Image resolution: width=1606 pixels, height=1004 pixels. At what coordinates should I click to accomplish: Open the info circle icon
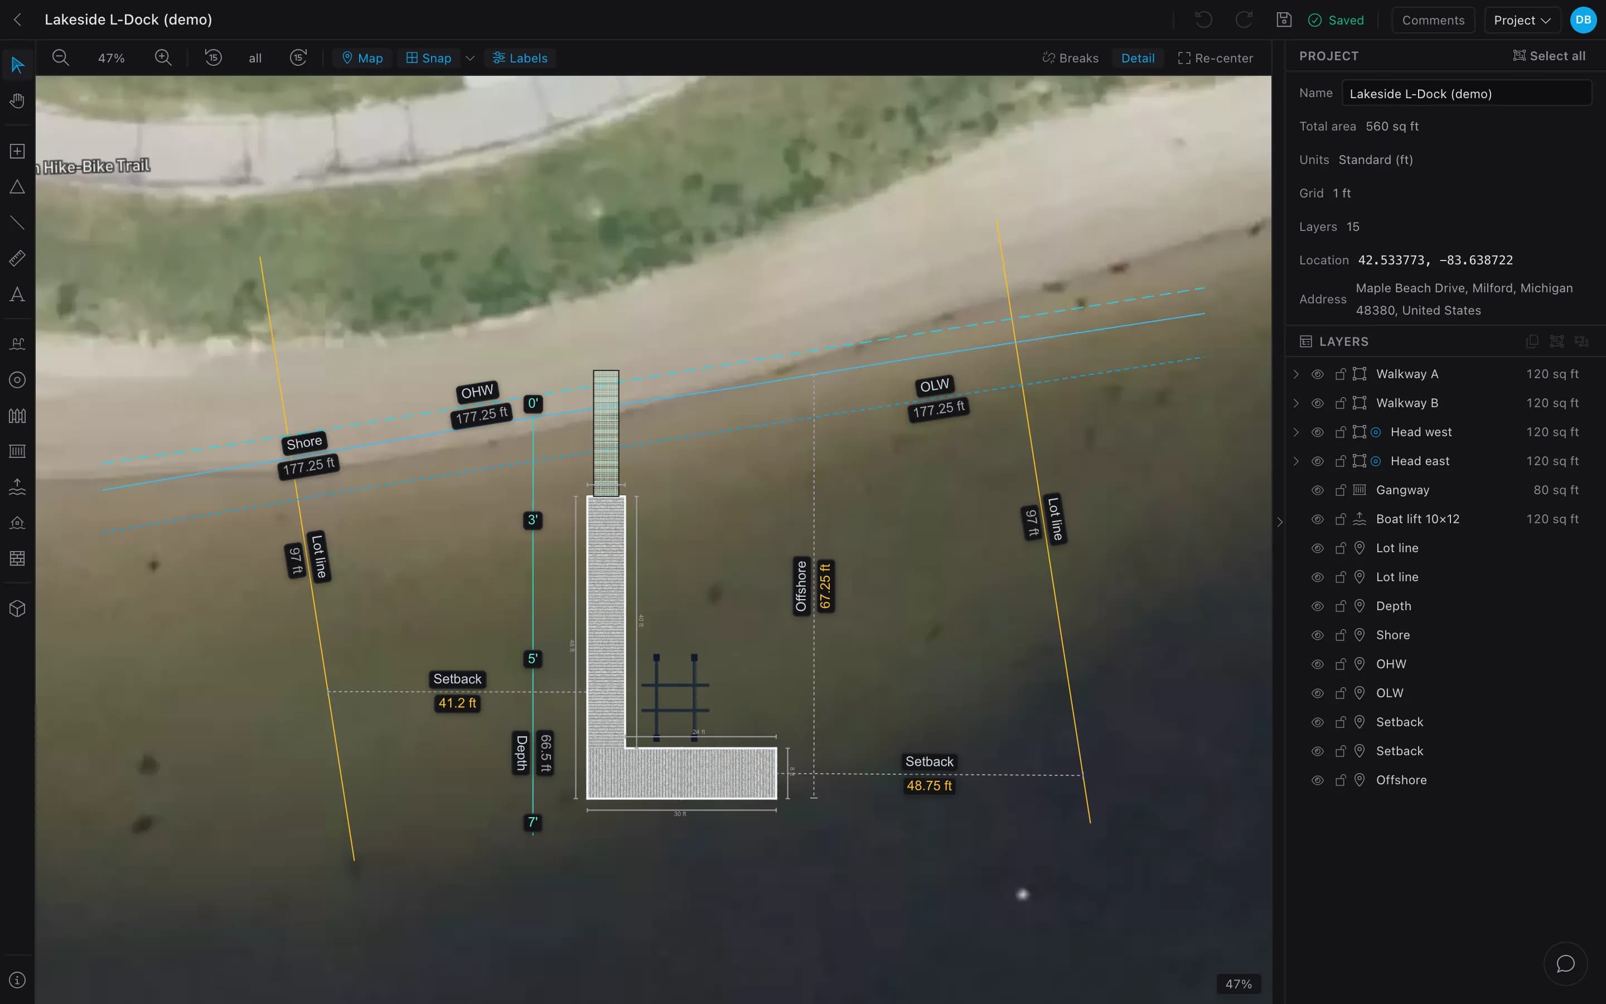click(x=17, y=980)
